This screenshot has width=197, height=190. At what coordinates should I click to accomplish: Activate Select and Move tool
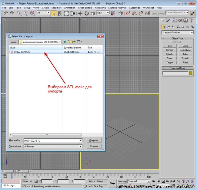point(80,13)
